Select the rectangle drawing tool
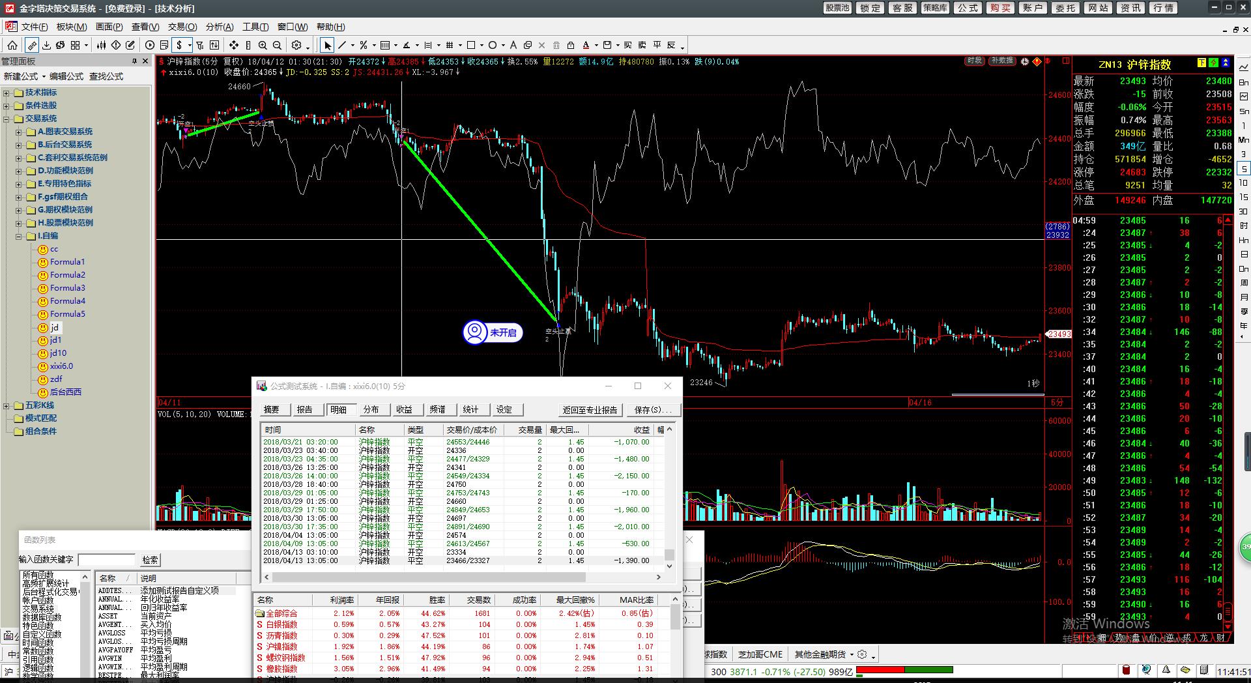1251x683 pixels. pos(471,45)
